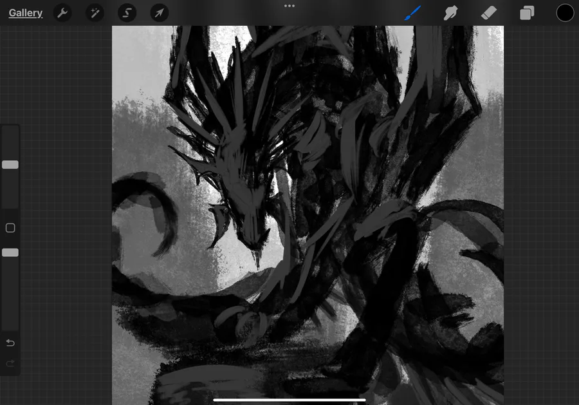Select the Smudge tool
Screen dimensions: 579x405
(x=450, y=13)
